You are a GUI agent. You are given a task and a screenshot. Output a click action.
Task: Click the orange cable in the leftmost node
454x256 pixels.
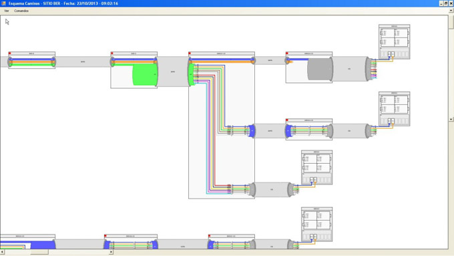click(x=31, y=61)
